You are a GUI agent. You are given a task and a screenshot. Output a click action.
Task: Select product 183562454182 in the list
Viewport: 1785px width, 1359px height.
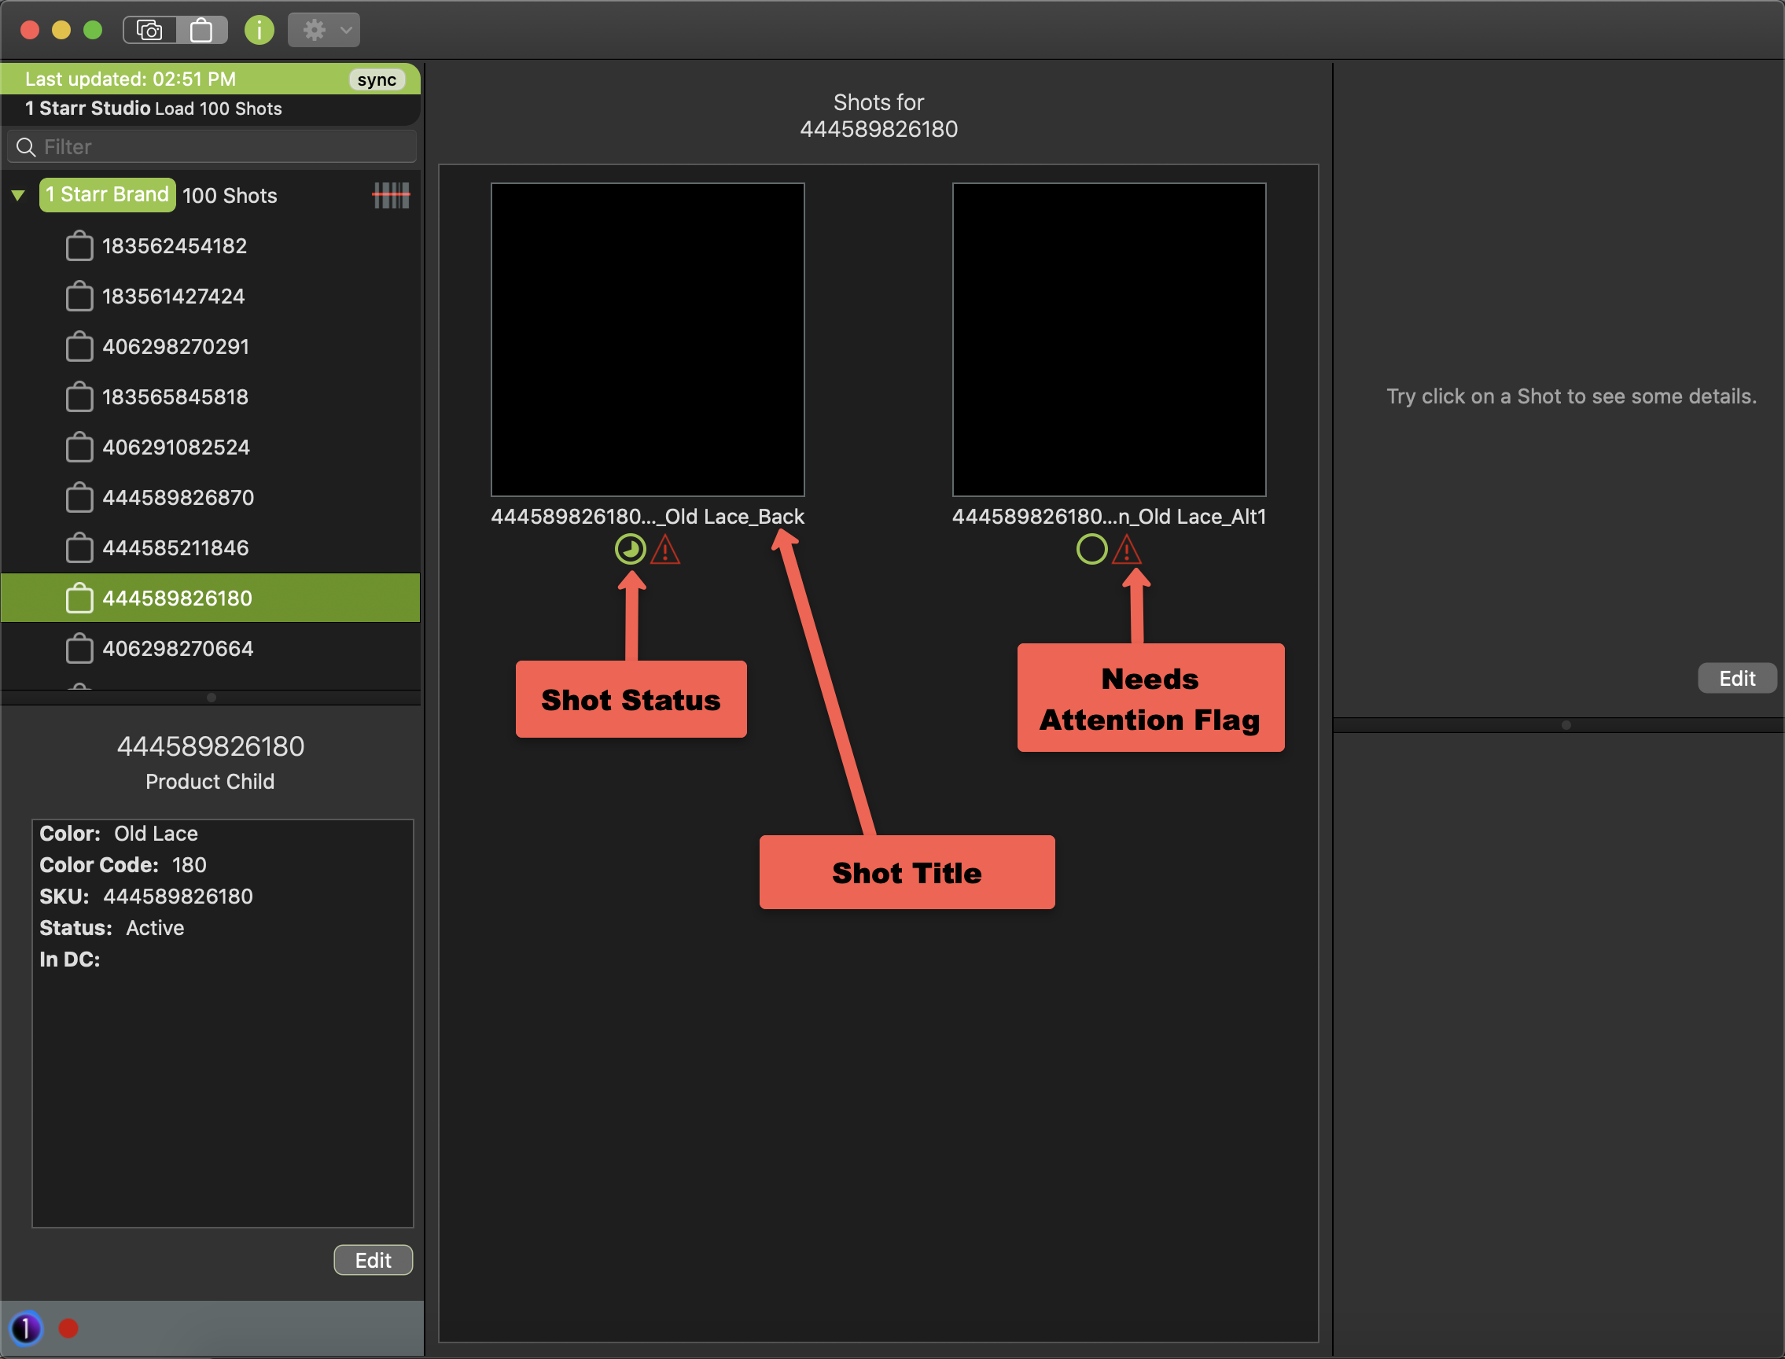[x=174, y=246]
